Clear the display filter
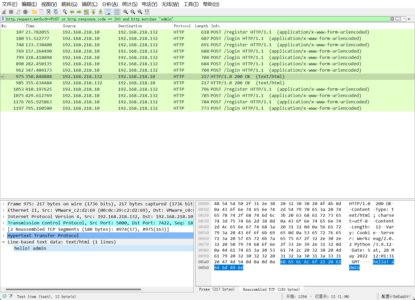Viewport: 415px width, 300px height. [x=392, y=19]
